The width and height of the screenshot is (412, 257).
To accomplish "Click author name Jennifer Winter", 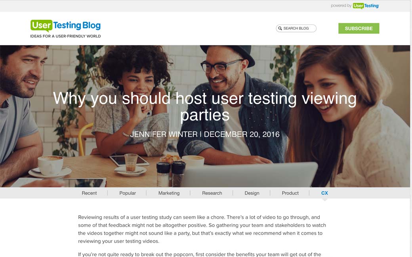I will (x=164, y=134).
